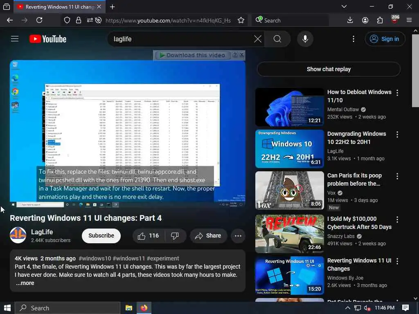Subscribe to LagLife
Image resolution: width=419 pixels, height=314 pixels.
tap(101, 236)
